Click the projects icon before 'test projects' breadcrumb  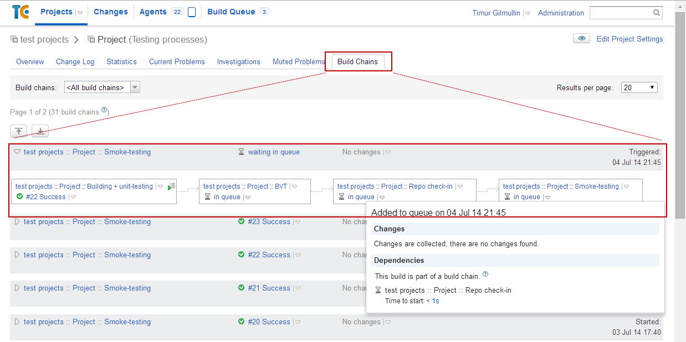click(14, 39)
